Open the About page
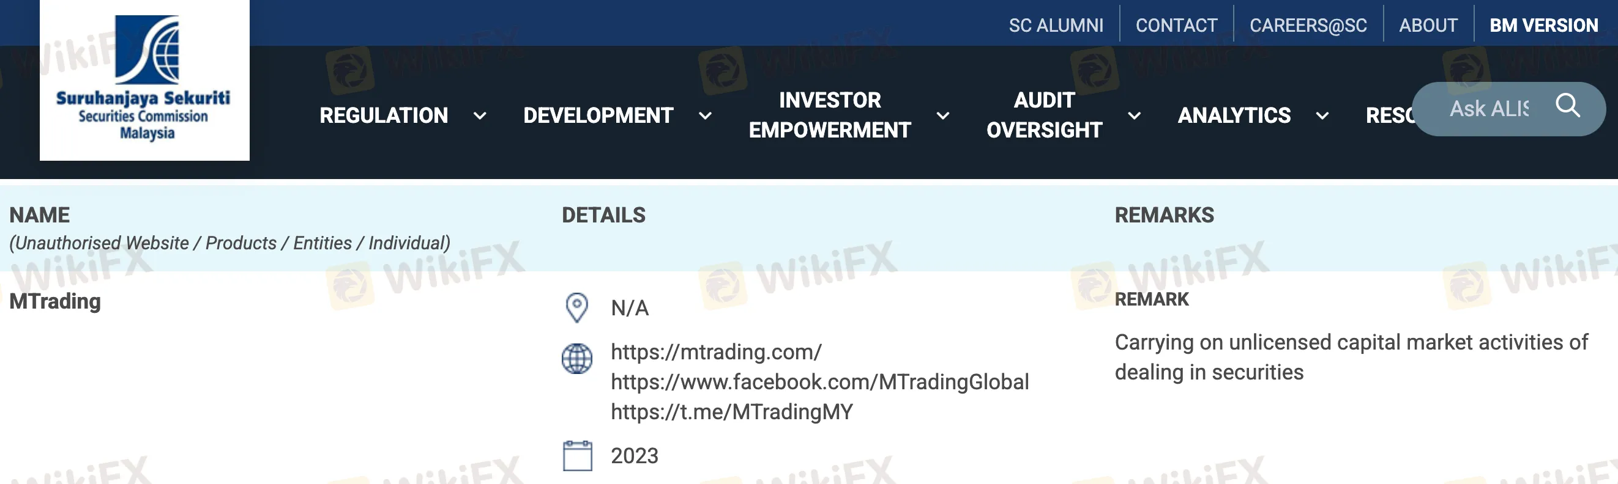Image resolution: width=1618 pixels, height=484 pixels. pos(1428,25)
